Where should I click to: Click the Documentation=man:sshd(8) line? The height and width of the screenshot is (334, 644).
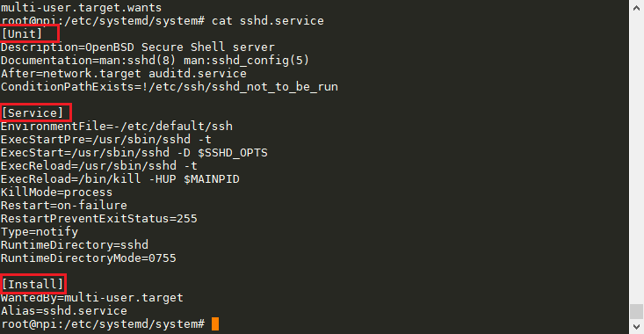(x=155, y=61)
